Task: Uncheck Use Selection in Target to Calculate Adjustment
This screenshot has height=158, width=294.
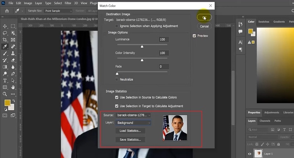Action: pyautogui.click(x=116, y=106)
